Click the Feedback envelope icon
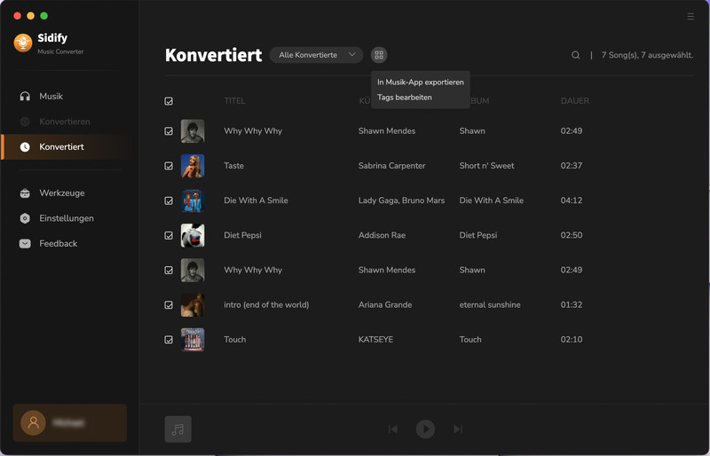The height and width of the screenshot is (456, 710). 25,244
